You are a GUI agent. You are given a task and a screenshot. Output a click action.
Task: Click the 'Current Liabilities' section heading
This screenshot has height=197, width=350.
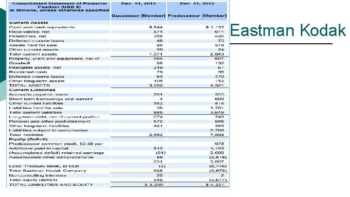point(32,90)
